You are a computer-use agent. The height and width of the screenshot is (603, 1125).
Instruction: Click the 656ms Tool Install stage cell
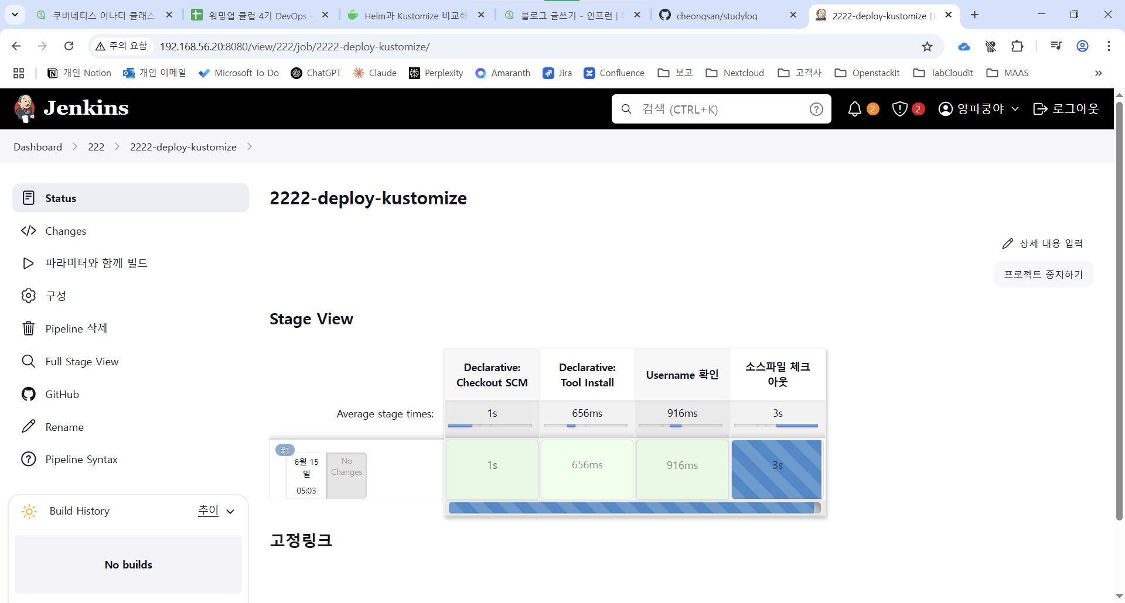587,470
